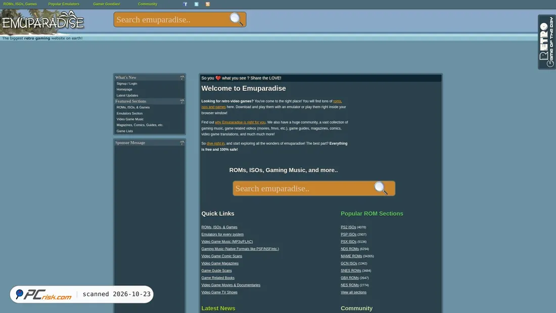Open the Facebook icon in the top bar

pos(185,4)
